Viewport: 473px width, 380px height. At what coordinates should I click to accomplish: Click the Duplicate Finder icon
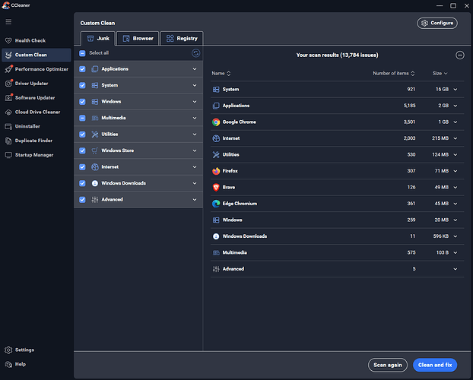(x=8, y=141)
